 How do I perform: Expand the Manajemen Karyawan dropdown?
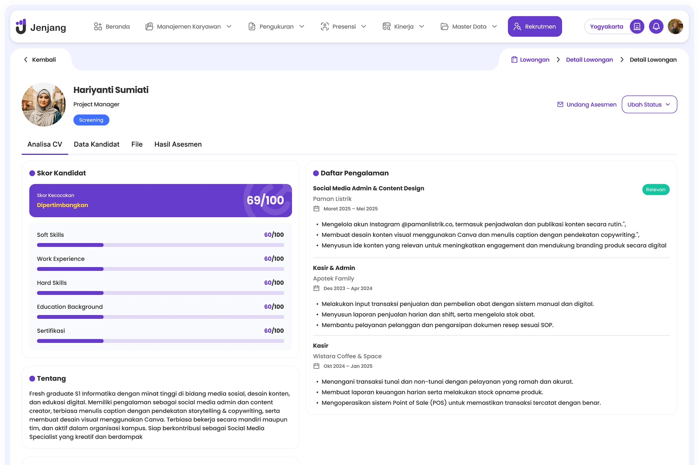229,27
